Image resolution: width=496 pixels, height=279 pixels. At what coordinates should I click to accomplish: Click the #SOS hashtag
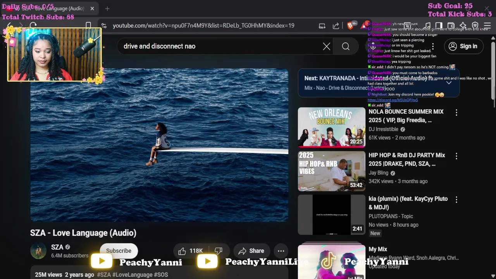[x=161, y=275]
